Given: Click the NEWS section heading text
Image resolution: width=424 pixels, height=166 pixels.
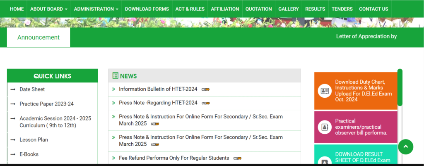Looking at the screenshot, I should coord(128,76).
